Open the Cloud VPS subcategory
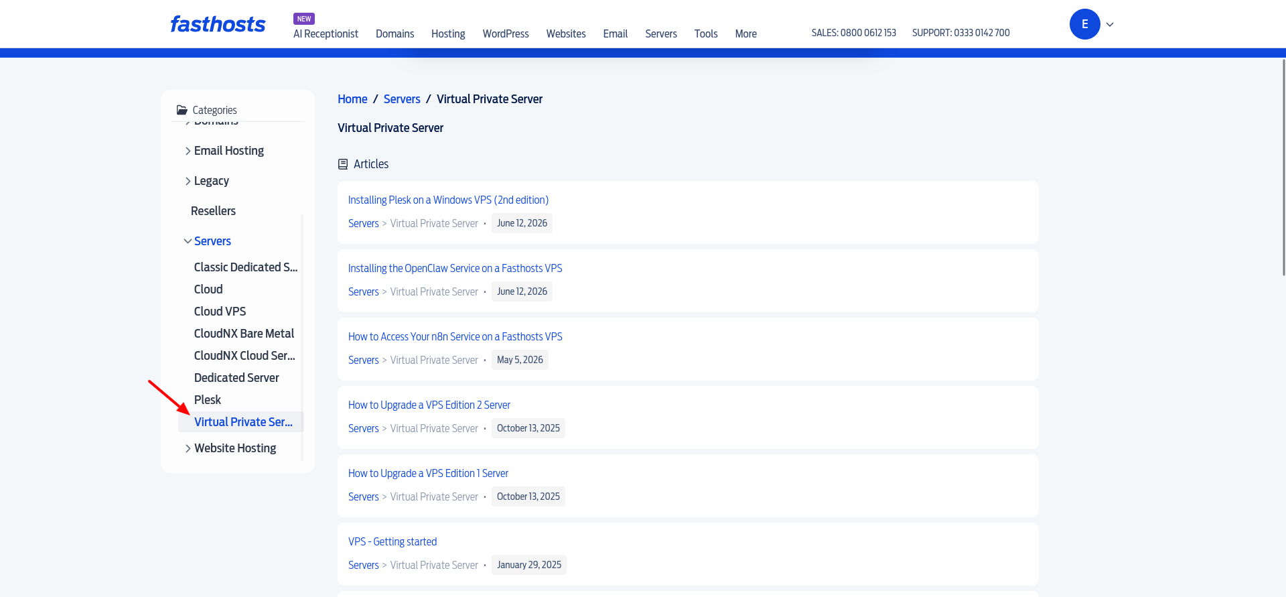This screenshot has height=597, width=1286. tap(220, 312)
